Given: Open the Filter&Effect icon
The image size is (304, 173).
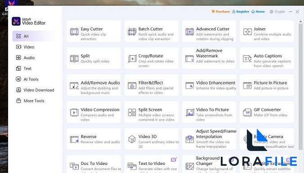Looking at the screenshot, I should (x=132, y=85).
